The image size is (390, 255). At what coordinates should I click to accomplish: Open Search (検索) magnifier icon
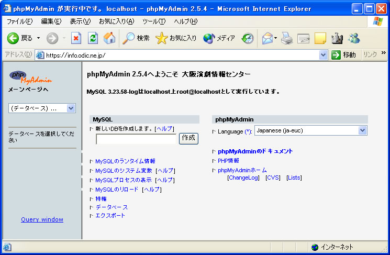[x=128, y=38]
